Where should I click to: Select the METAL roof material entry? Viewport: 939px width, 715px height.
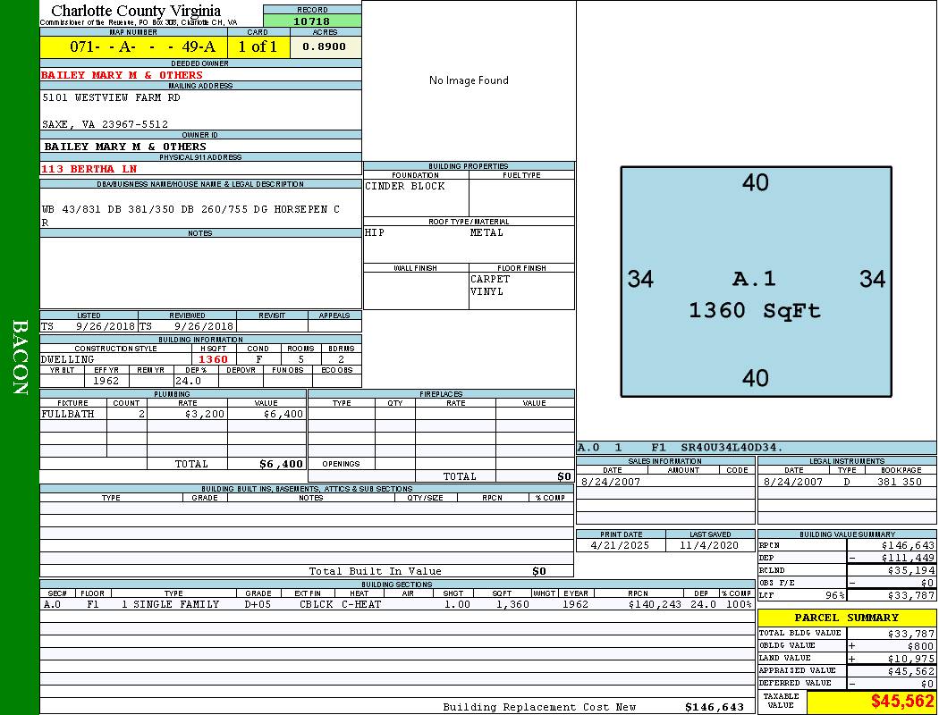pos(487,233)
